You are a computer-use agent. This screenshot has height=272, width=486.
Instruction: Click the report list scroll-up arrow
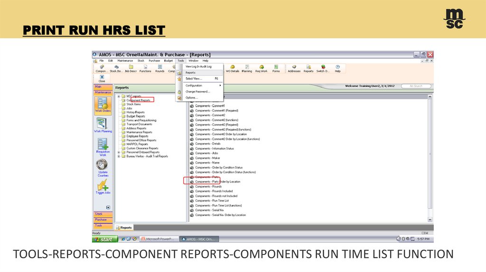[430, 97]
